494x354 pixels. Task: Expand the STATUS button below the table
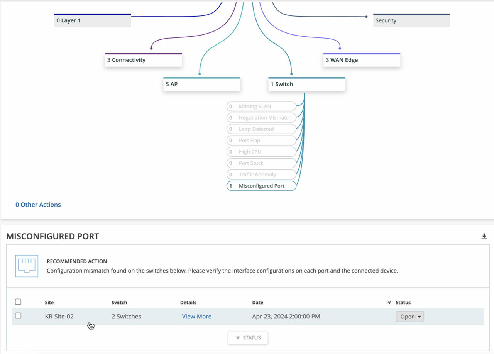[248, 338]
